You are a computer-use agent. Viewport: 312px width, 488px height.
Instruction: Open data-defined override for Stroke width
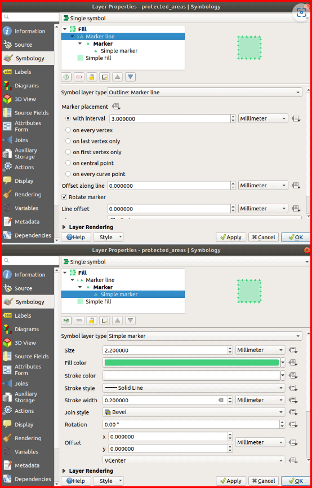[x=293, y=400]
